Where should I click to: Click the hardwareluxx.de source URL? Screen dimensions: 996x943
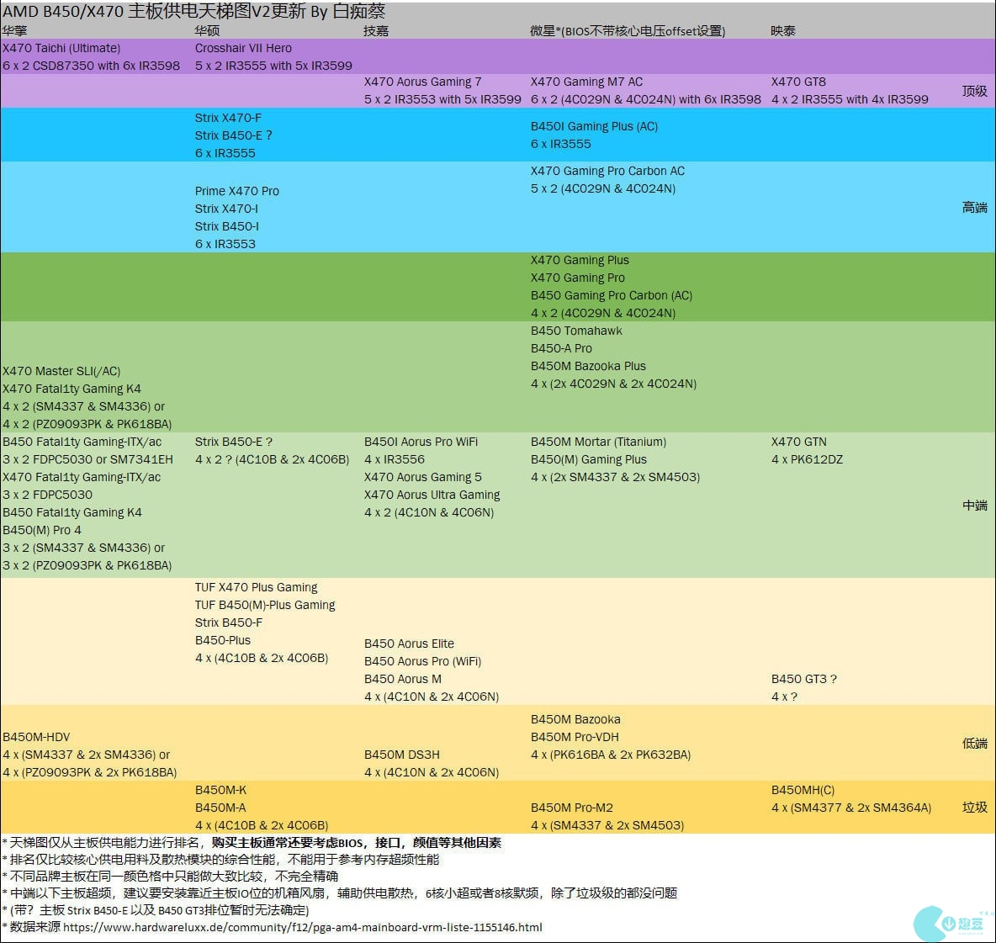[x=302, y=927]
